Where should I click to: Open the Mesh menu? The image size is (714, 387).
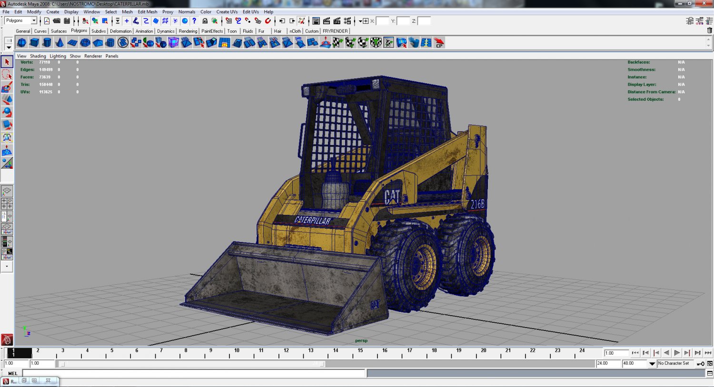point(127,12)
